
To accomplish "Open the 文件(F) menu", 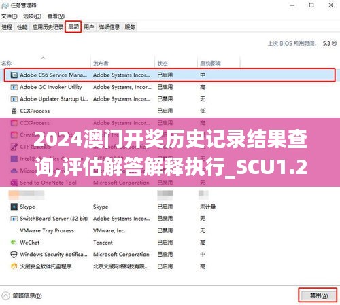I will [10, 16].
